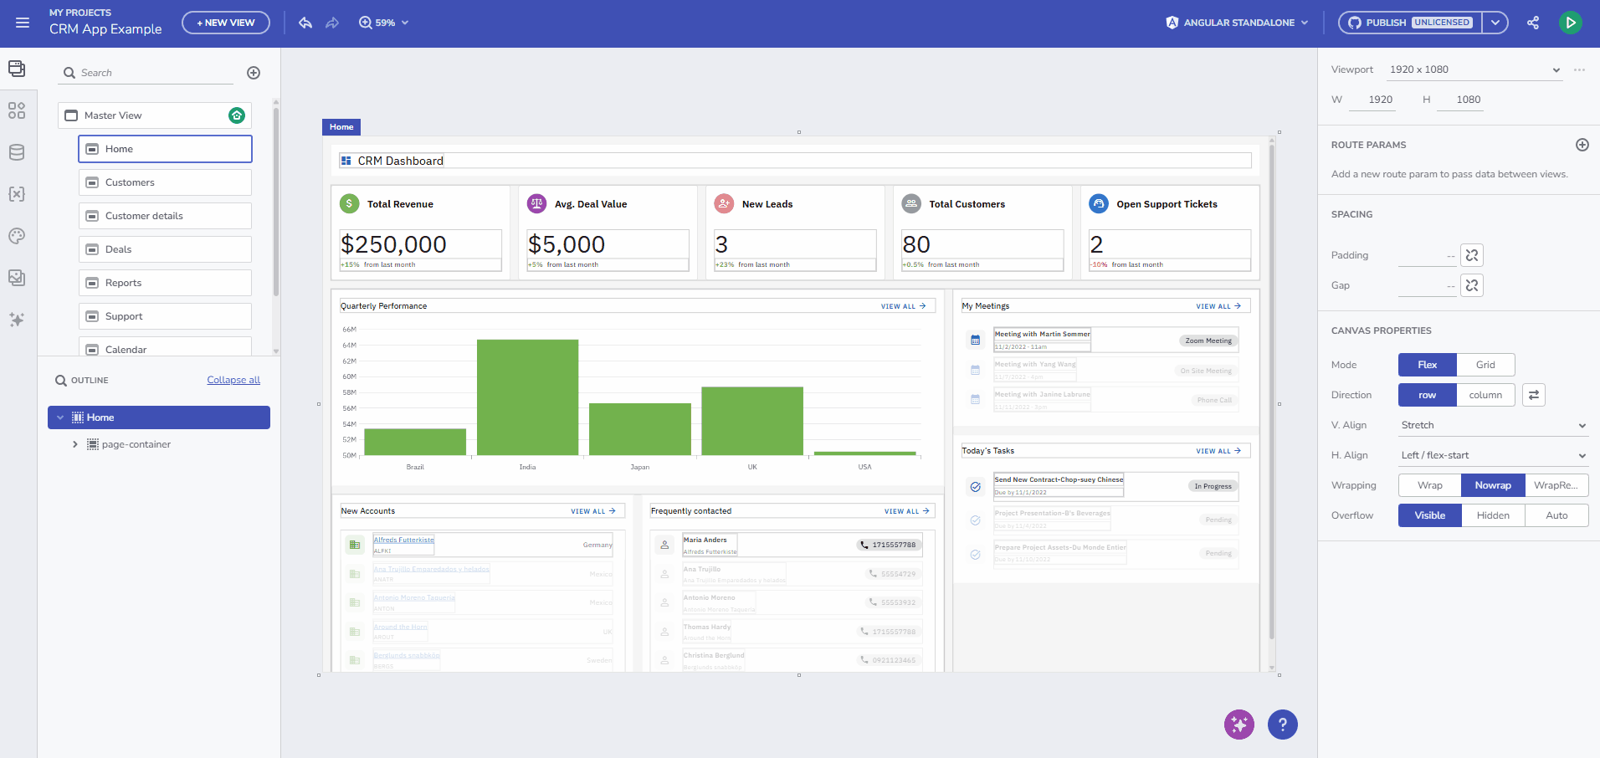Click the Image assets icon in the sidebar
1600x758 pixels.
click(17, 277)
